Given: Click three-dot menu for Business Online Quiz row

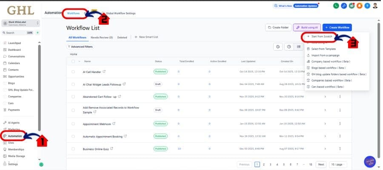Looking at the screenshot, I should coord(340,148).
